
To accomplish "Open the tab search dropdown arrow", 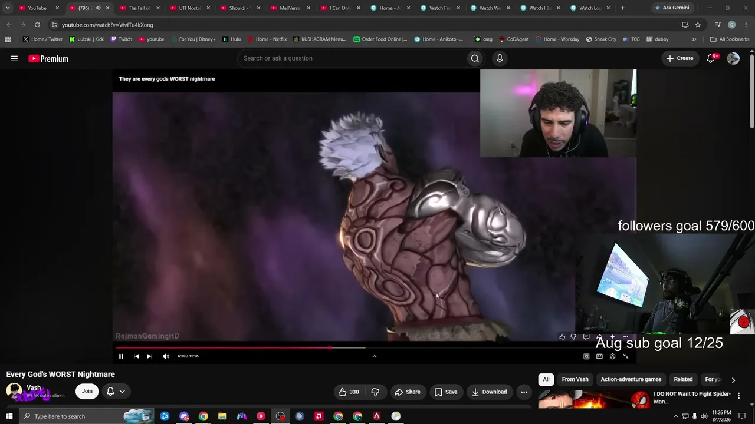I will (8, 8).
